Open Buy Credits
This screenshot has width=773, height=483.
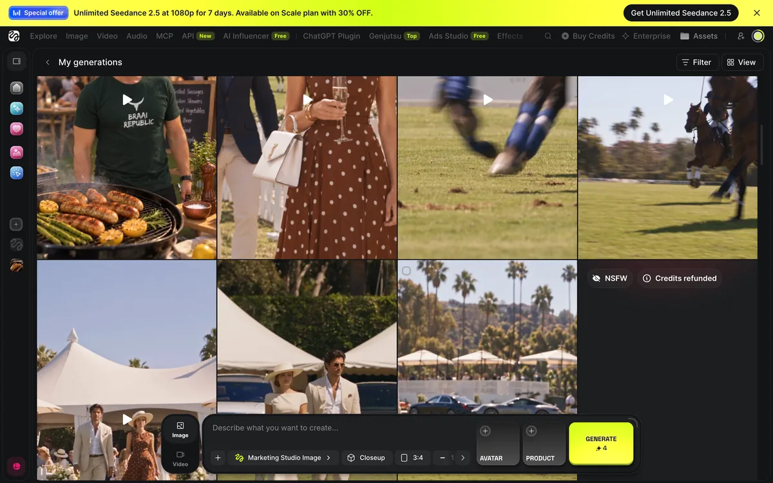[x=588, y=36]
